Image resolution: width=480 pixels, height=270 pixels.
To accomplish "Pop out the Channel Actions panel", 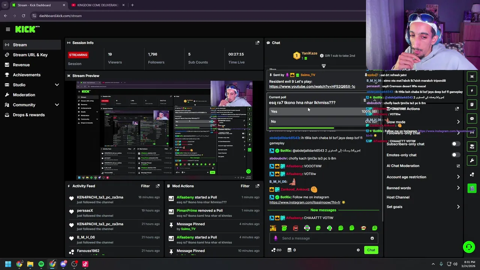I will [457, 109].
